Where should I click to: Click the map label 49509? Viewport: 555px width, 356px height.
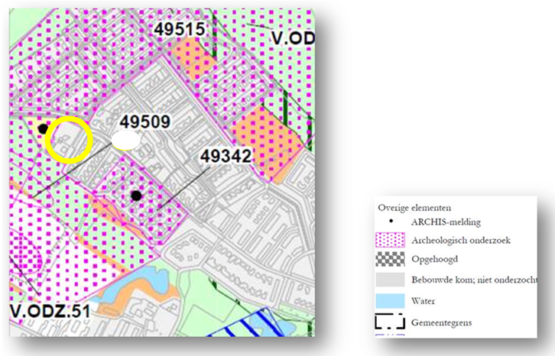145,121
